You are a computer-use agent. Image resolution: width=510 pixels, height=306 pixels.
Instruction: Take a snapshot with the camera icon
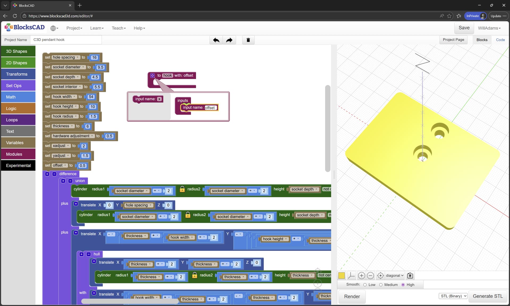(x=410, y=275)
